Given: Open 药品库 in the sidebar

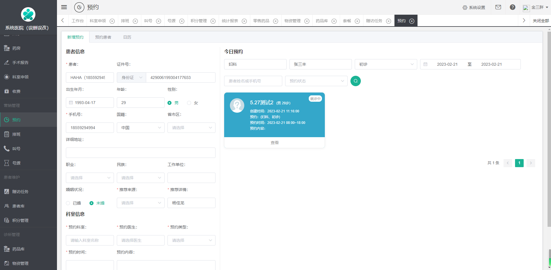Looking at the screenshot, I should click(x=28, y=249).
